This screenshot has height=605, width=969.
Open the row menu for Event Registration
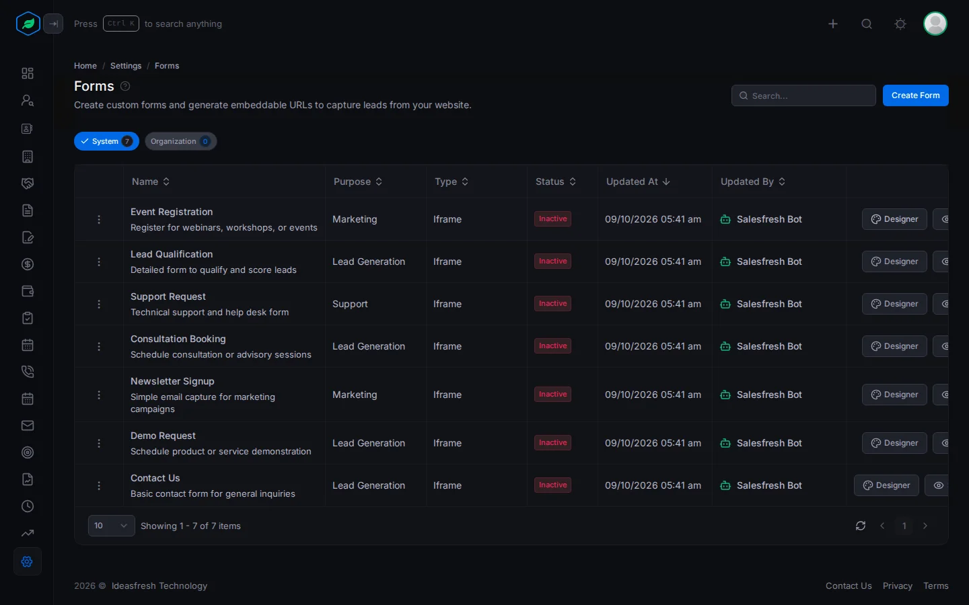[99, 220]
